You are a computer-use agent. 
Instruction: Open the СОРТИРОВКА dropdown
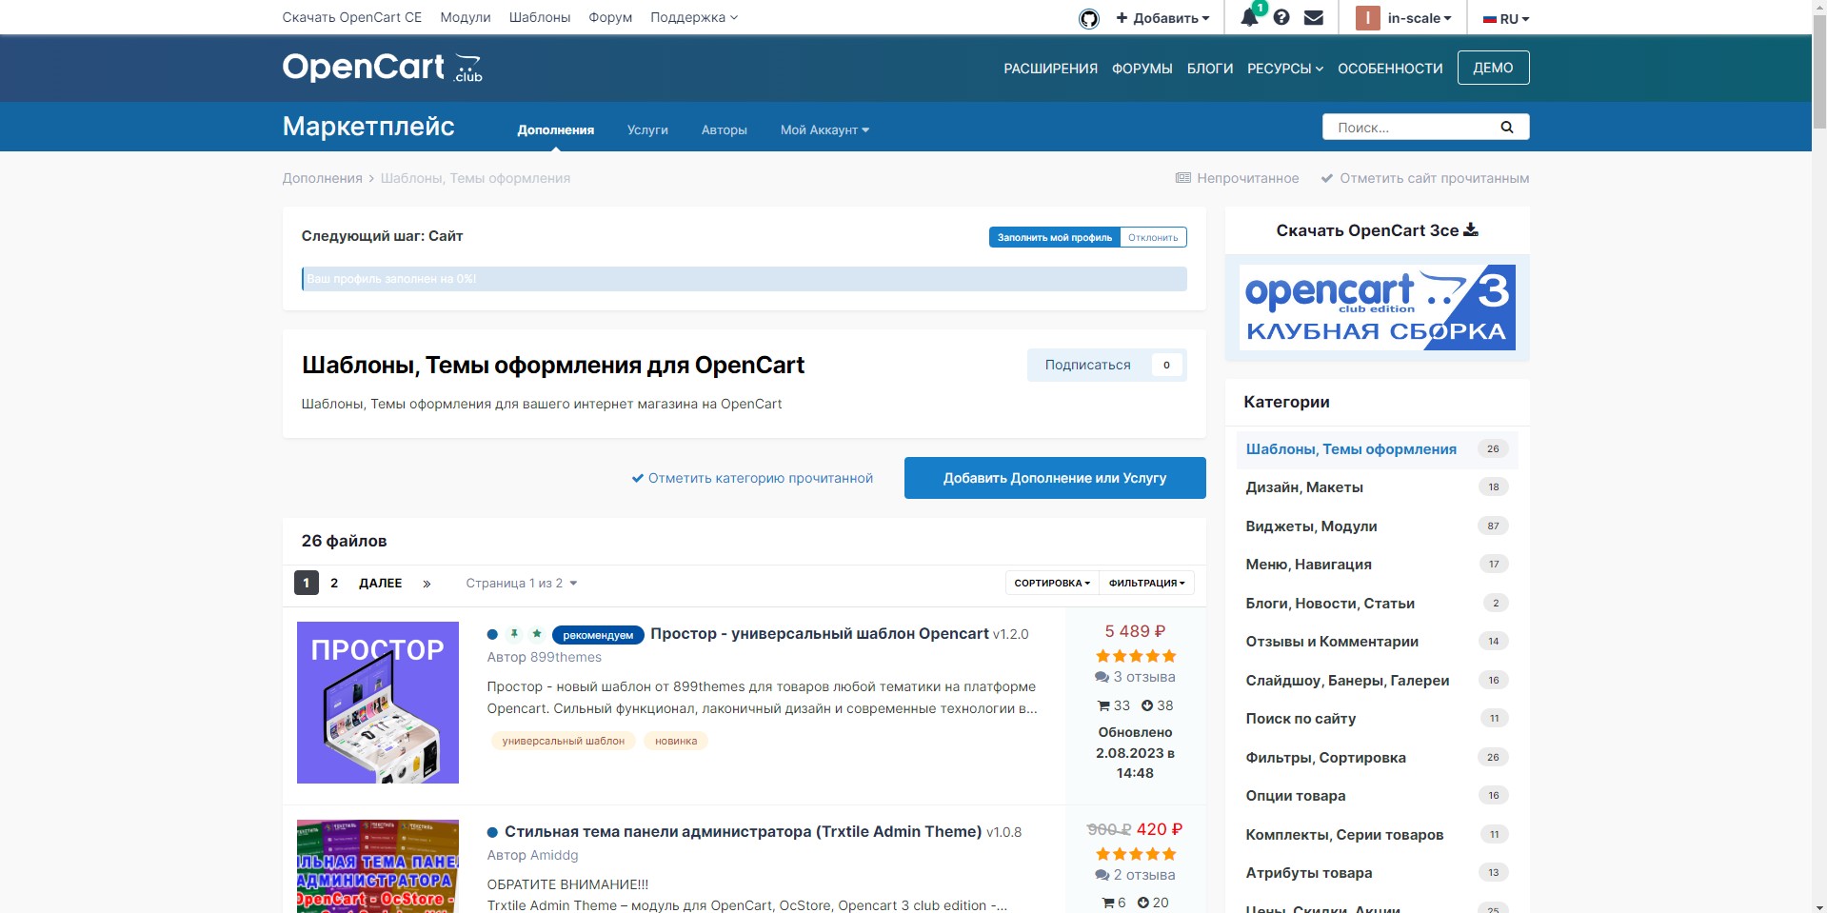[x=1052, y=583]
